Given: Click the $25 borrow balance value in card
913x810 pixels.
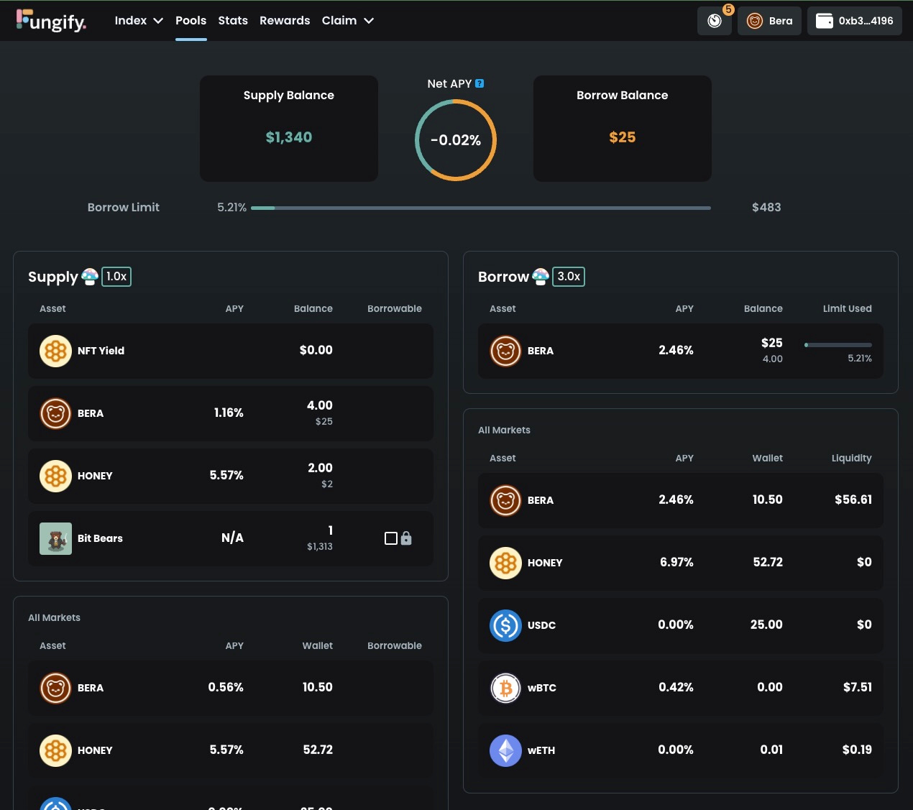Looking at the screenshot, I should click(x=623, y=137).
